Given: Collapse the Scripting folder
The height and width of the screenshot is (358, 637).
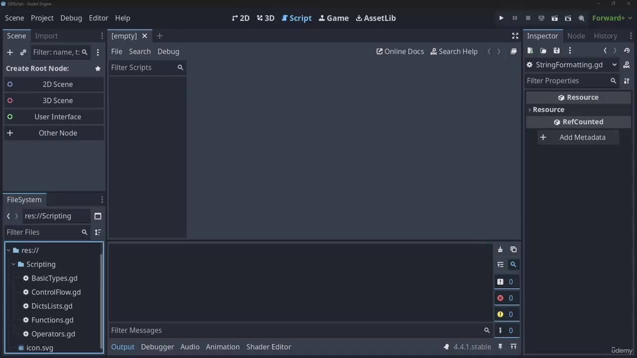Looking at the screenshot, I should [x=13, y=264].
